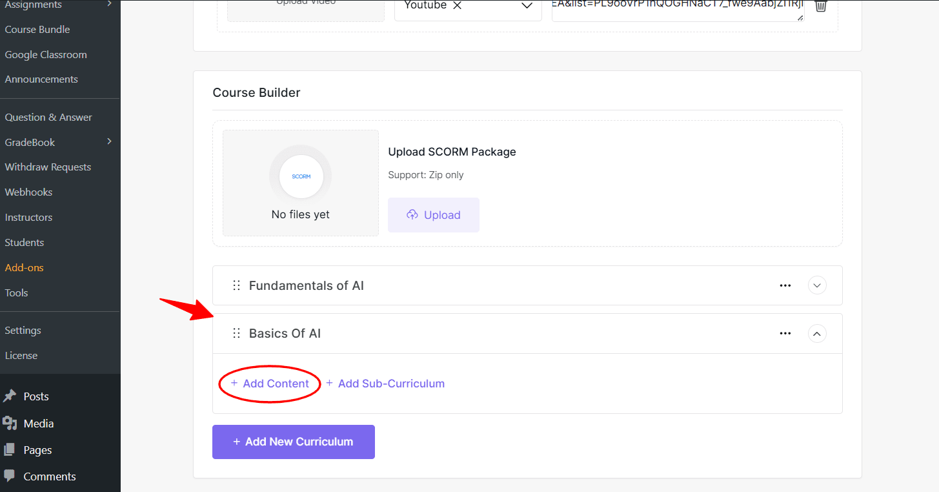This screenshot has width=939, height=492.
Task: Open Settings from the sidebar
Action: click(23, 330)
